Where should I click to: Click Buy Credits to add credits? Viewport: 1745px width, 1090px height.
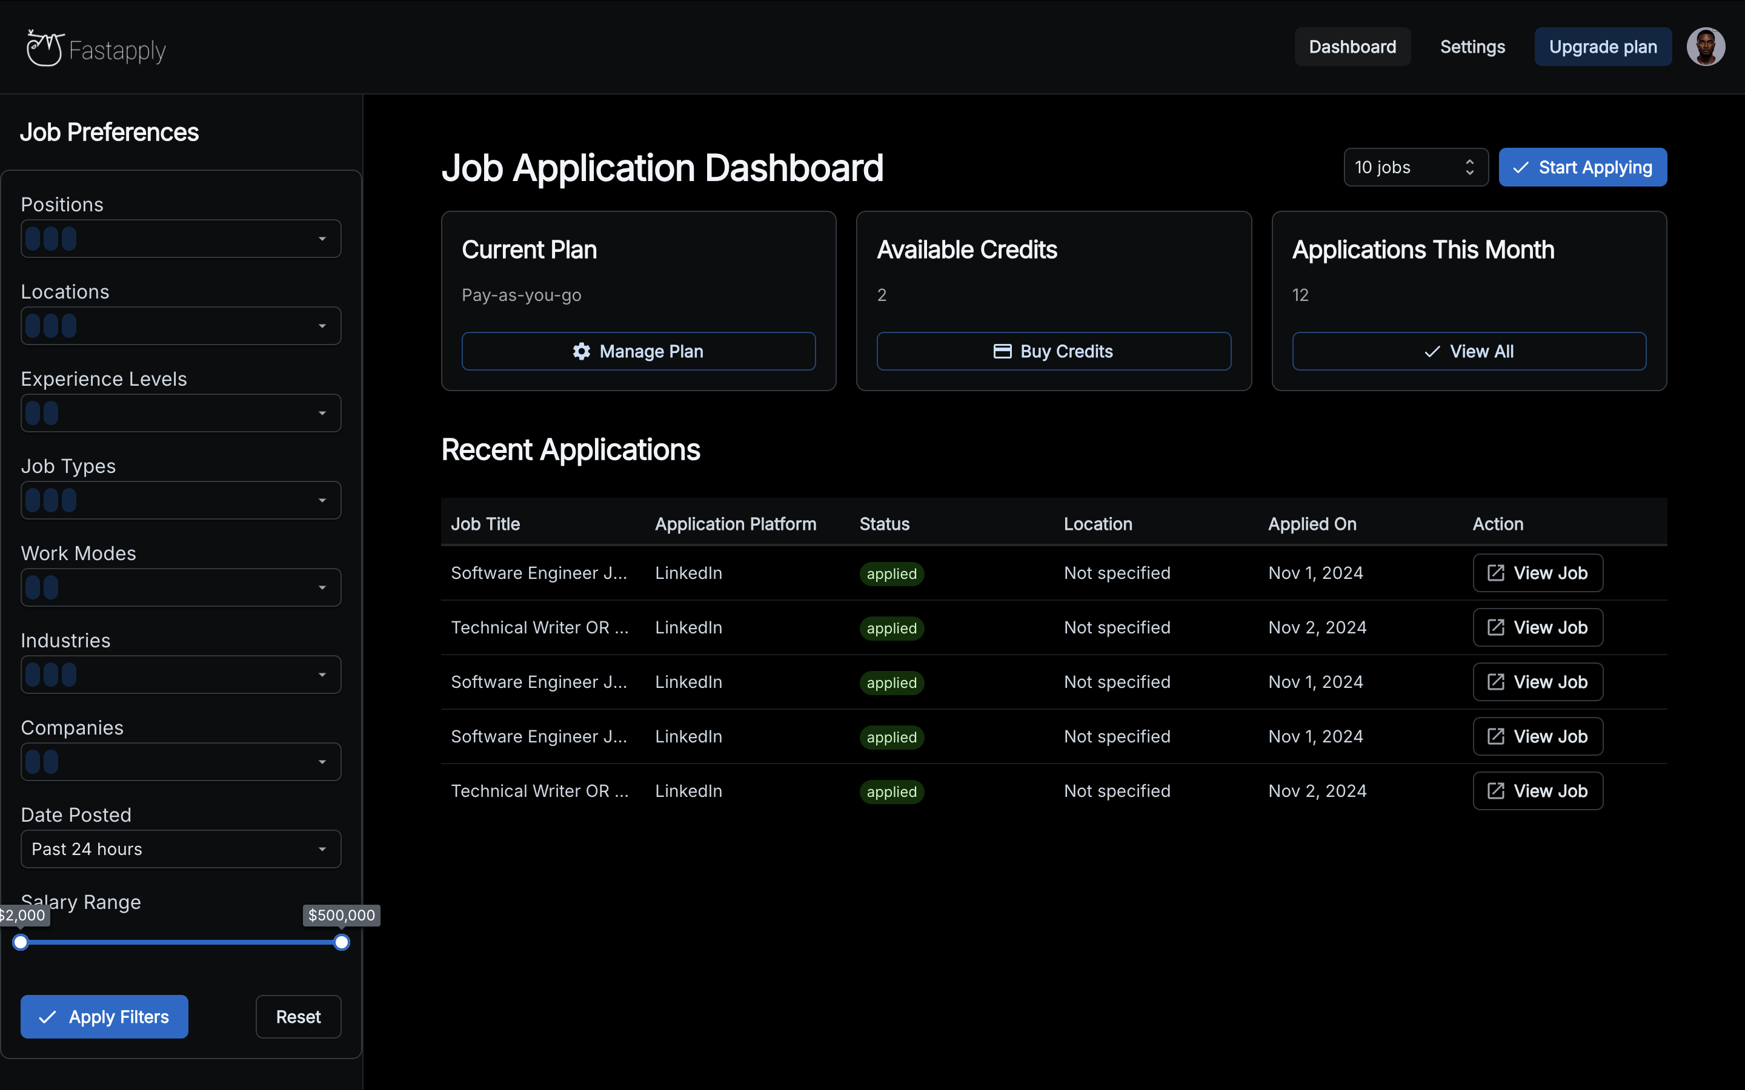click(1054, 351)
